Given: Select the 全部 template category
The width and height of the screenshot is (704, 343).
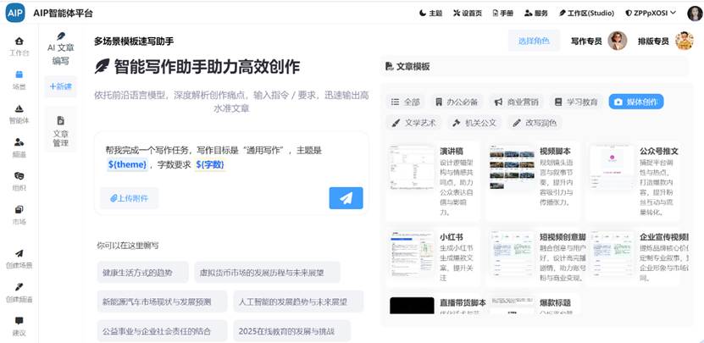Looking at the screenshot, I should (405, 102).
